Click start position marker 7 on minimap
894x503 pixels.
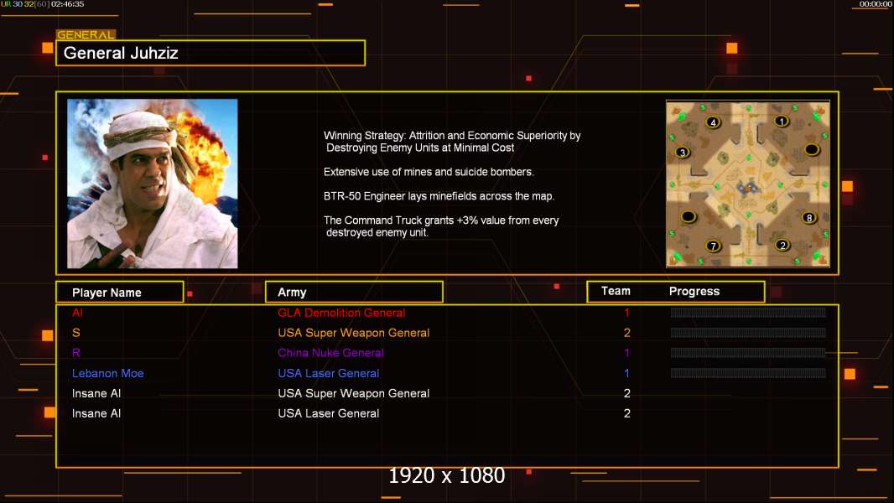[713, 246]
